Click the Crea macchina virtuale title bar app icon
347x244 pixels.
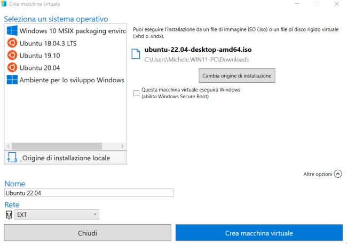click(4, 4)
